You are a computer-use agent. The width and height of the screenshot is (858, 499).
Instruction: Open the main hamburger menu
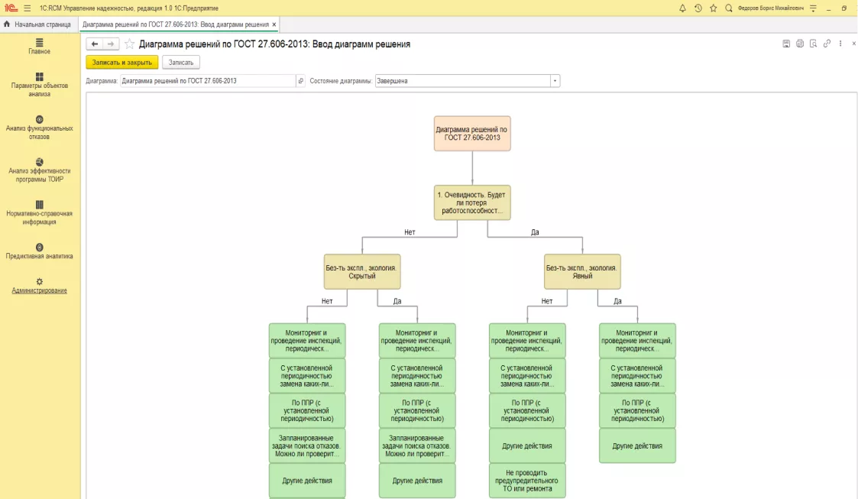tap(28, 8)
